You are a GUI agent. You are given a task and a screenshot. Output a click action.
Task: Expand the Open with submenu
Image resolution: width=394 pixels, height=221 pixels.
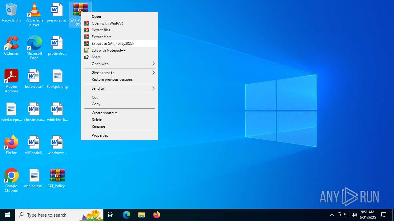point(119,64)
